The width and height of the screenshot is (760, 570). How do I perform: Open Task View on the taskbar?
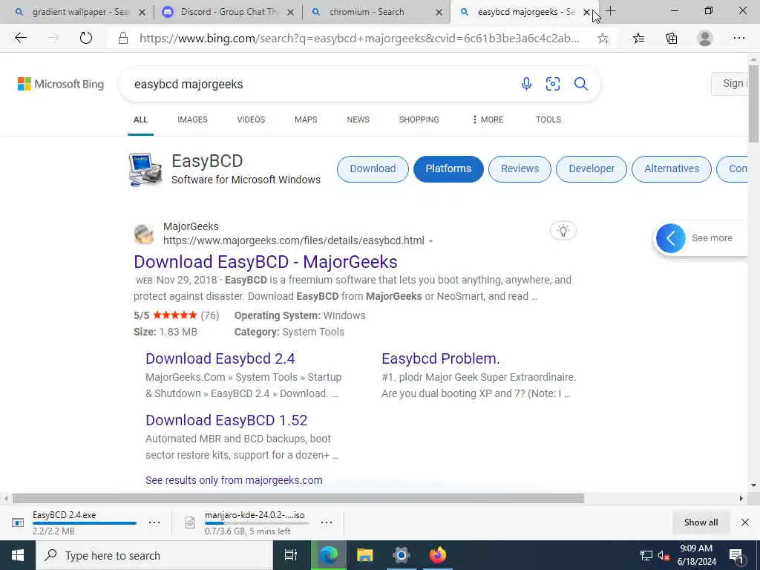291,555
